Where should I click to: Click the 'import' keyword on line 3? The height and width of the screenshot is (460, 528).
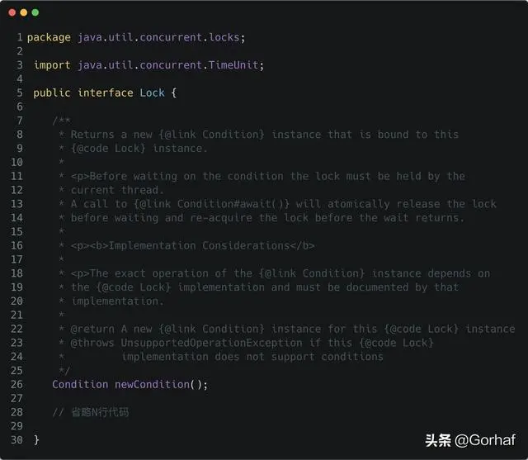(52, 65)
